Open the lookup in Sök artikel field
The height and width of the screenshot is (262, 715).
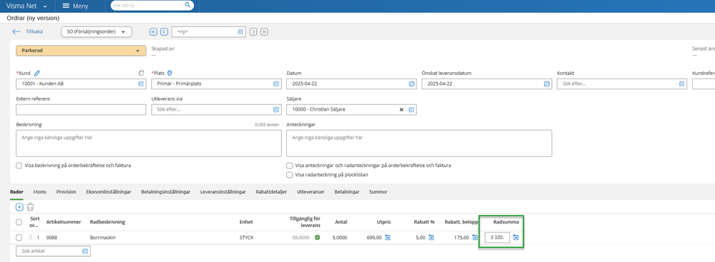pos(85,251)
